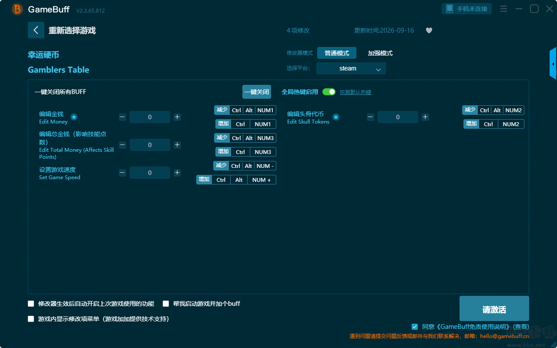
Task: Click the Gamblers Table game title
Action: (x=58, y=70)
